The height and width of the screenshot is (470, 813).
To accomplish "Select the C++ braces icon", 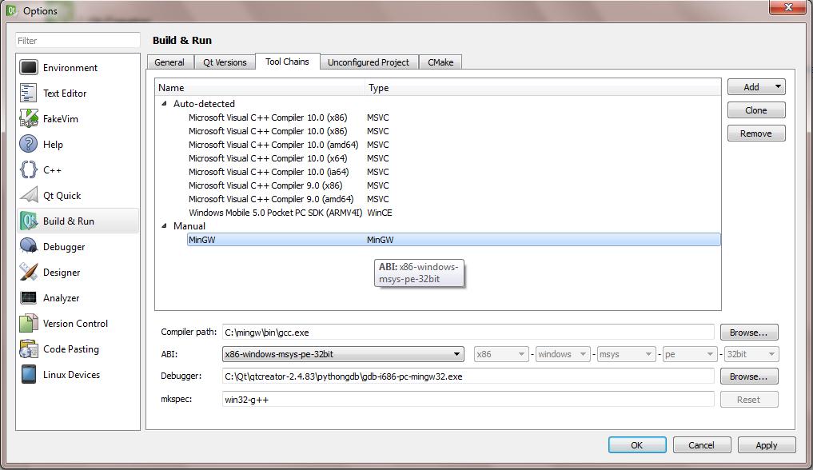I will pos(29,170).
